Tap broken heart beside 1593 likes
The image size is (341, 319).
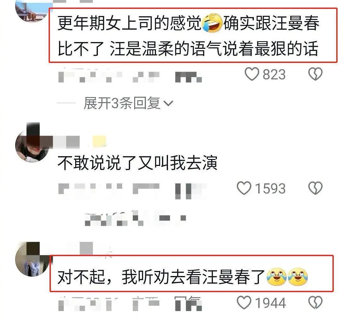315,188
